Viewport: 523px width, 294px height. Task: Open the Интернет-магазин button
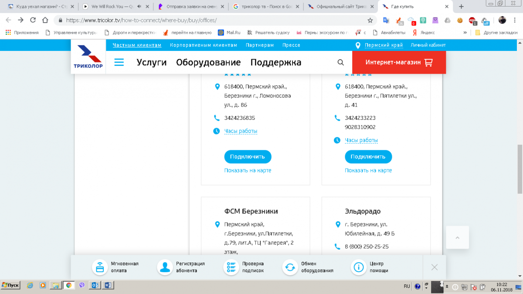pyautogui.click(x=399, y=62)
